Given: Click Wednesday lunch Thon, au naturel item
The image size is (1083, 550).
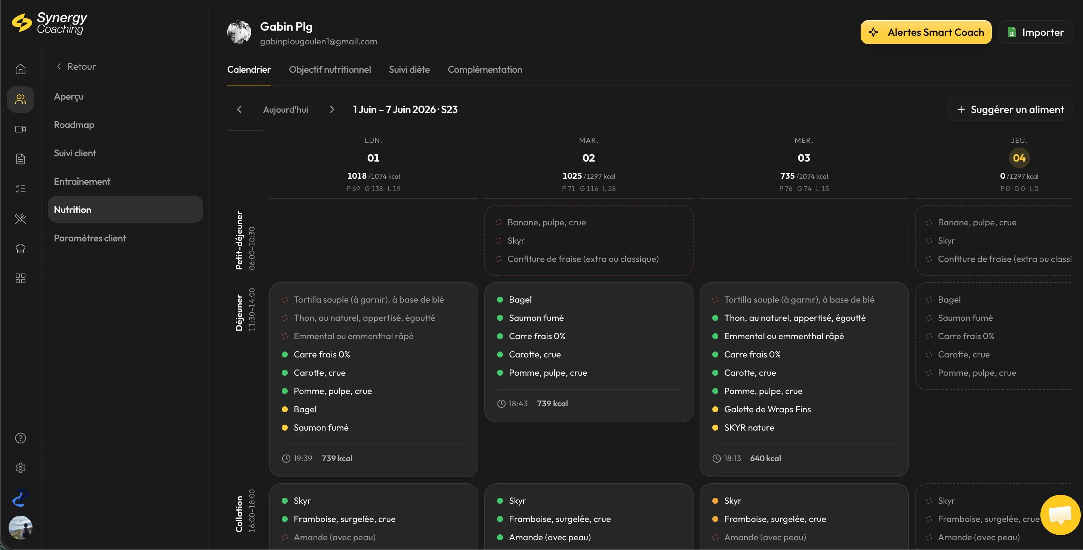Looking at the screenshot, I should tap(794, 318).
